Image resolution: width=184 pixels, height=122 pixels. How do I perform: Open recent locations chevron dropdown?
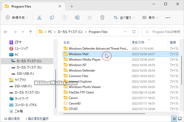tap(23, 32)
